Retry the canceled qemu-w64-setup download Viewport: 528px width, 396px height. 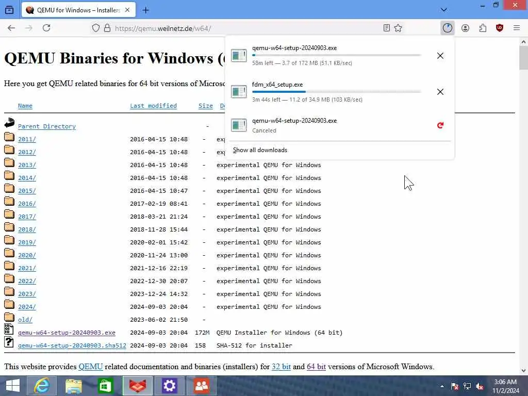click(440, 125)
